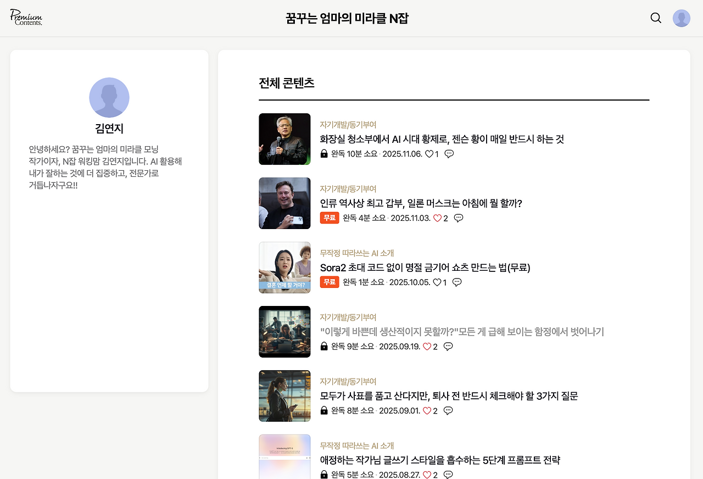
Task: Click the date 2025.09.01.
Action: [400, 411]
